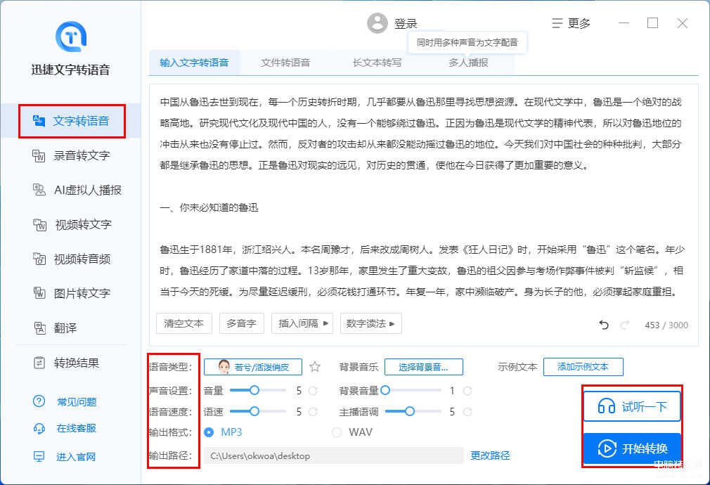This screenshot has height=485, width=710.
Task: Click the undo arrow icon
Action: tap(603, 324)
